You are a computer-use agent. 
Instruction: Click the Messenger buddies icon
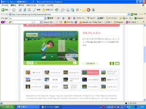(x=93, y=10)
